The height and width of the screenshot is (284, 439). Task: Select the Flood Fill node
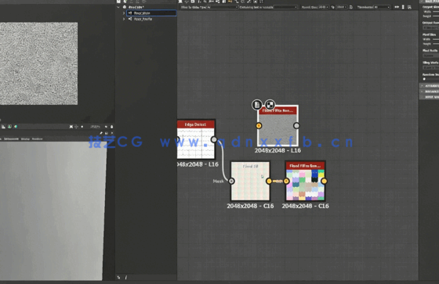pyautogui.click(x=250, y=181)
